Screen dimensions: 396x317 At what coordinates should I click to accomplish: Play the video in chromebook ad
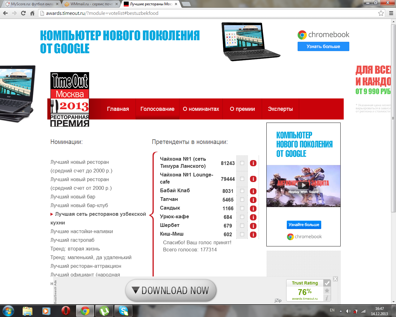(x=303, y=185)
